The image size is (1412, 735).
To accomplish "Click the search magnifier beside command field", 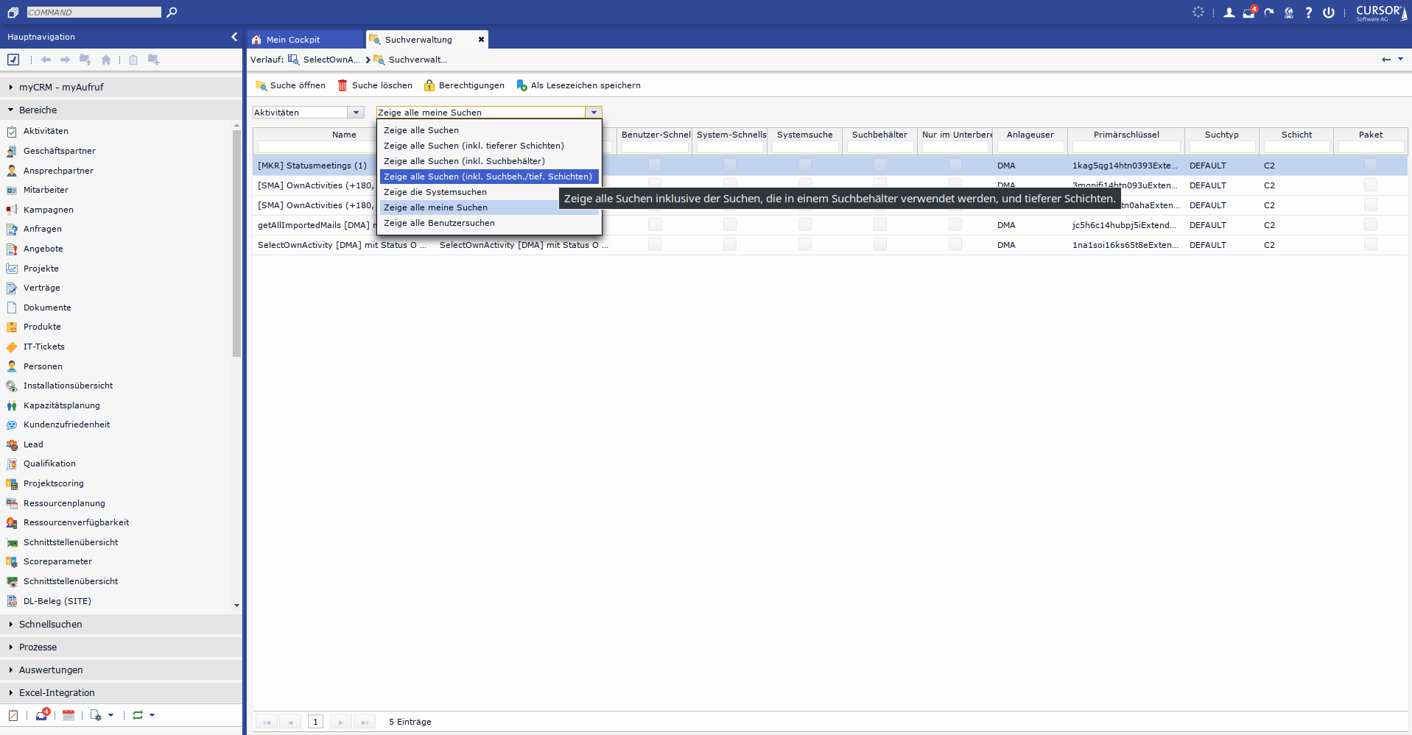I will pyautogui.click(x=172, y=12).
